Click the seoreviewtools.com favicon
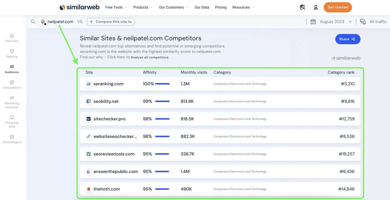Screen dimensions: 390x200 point(89,154)
